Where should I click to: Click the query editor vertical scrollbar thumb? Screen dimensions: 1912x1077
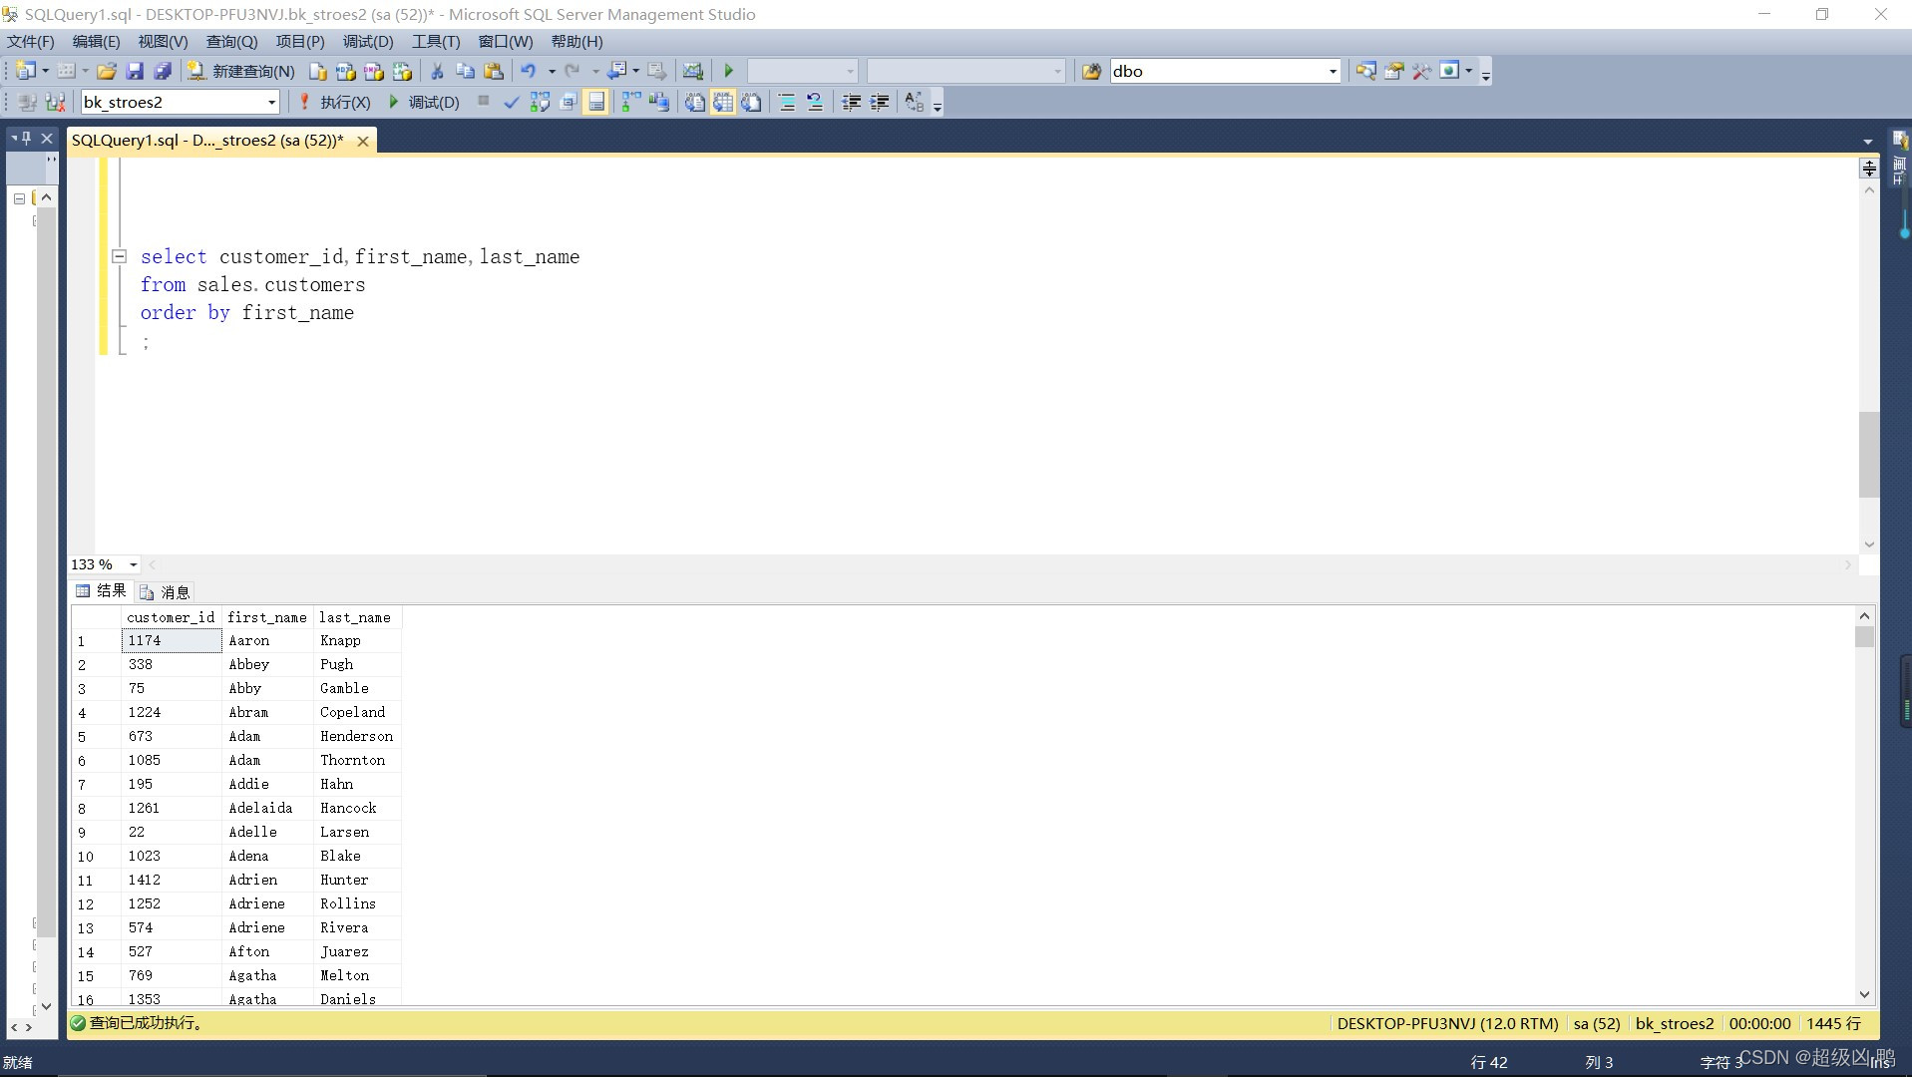[x=1868, y=454]
